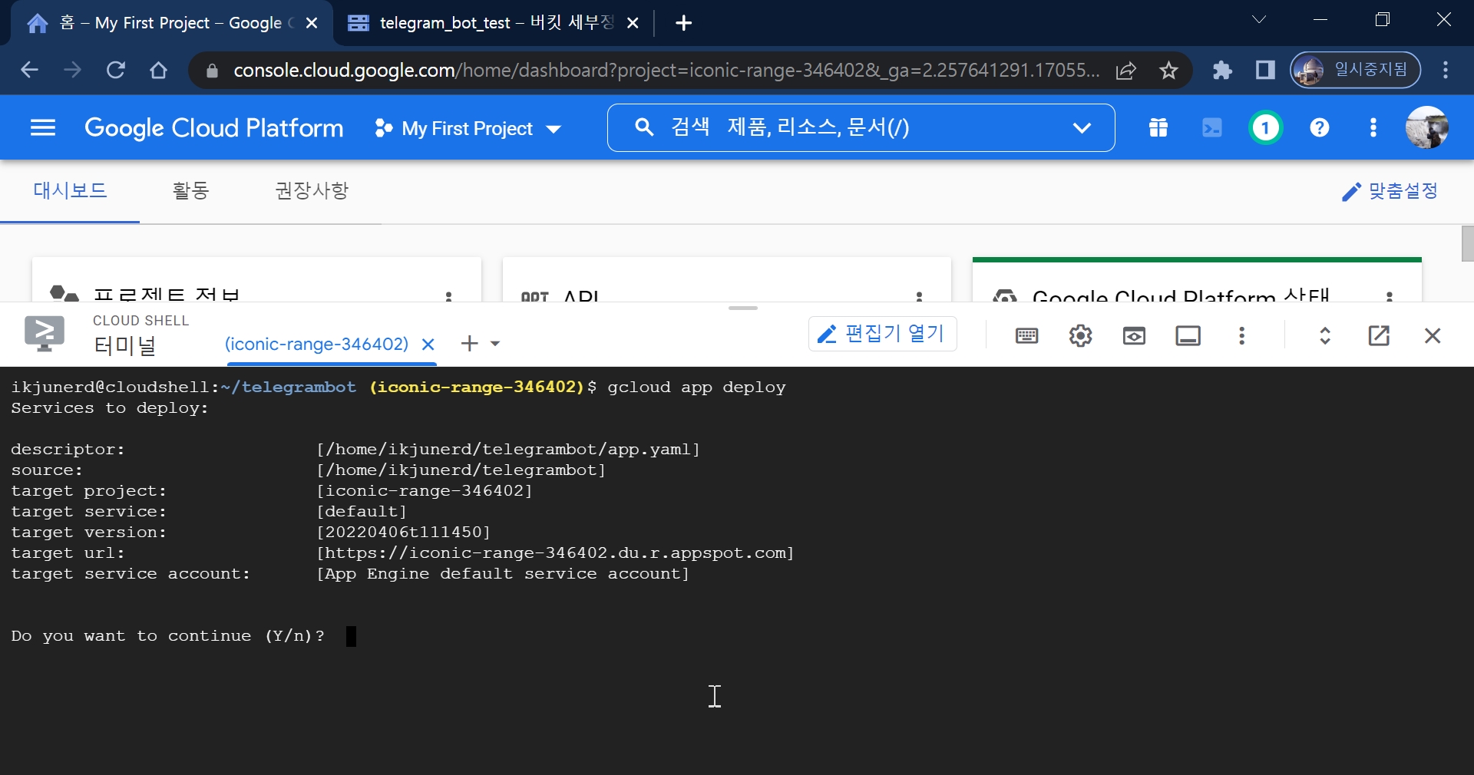The width and height of the screenshot is (1474, 775).
Task: Click the Cloud Shell terminal logo icon
Action: 45,334
